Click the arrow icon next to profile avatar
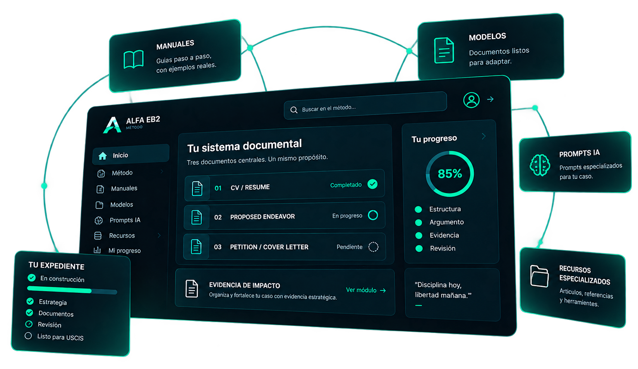The height and width of the screenshot is (369, 638). [491, 99]
